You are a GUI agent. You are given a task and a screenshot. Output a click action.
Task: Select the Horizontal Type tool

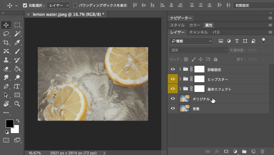17,86
